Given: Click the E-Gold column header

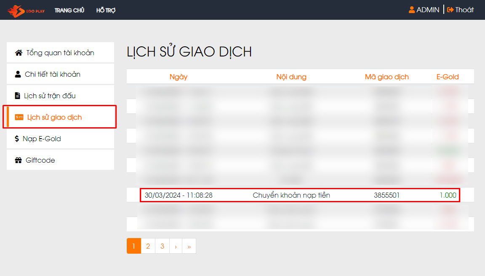Looking at the screenshot, I should 448,77.
